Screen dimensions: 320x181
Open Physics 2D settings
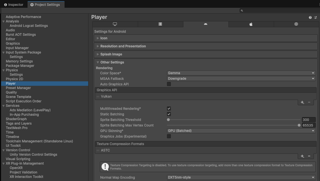[14, 79]
